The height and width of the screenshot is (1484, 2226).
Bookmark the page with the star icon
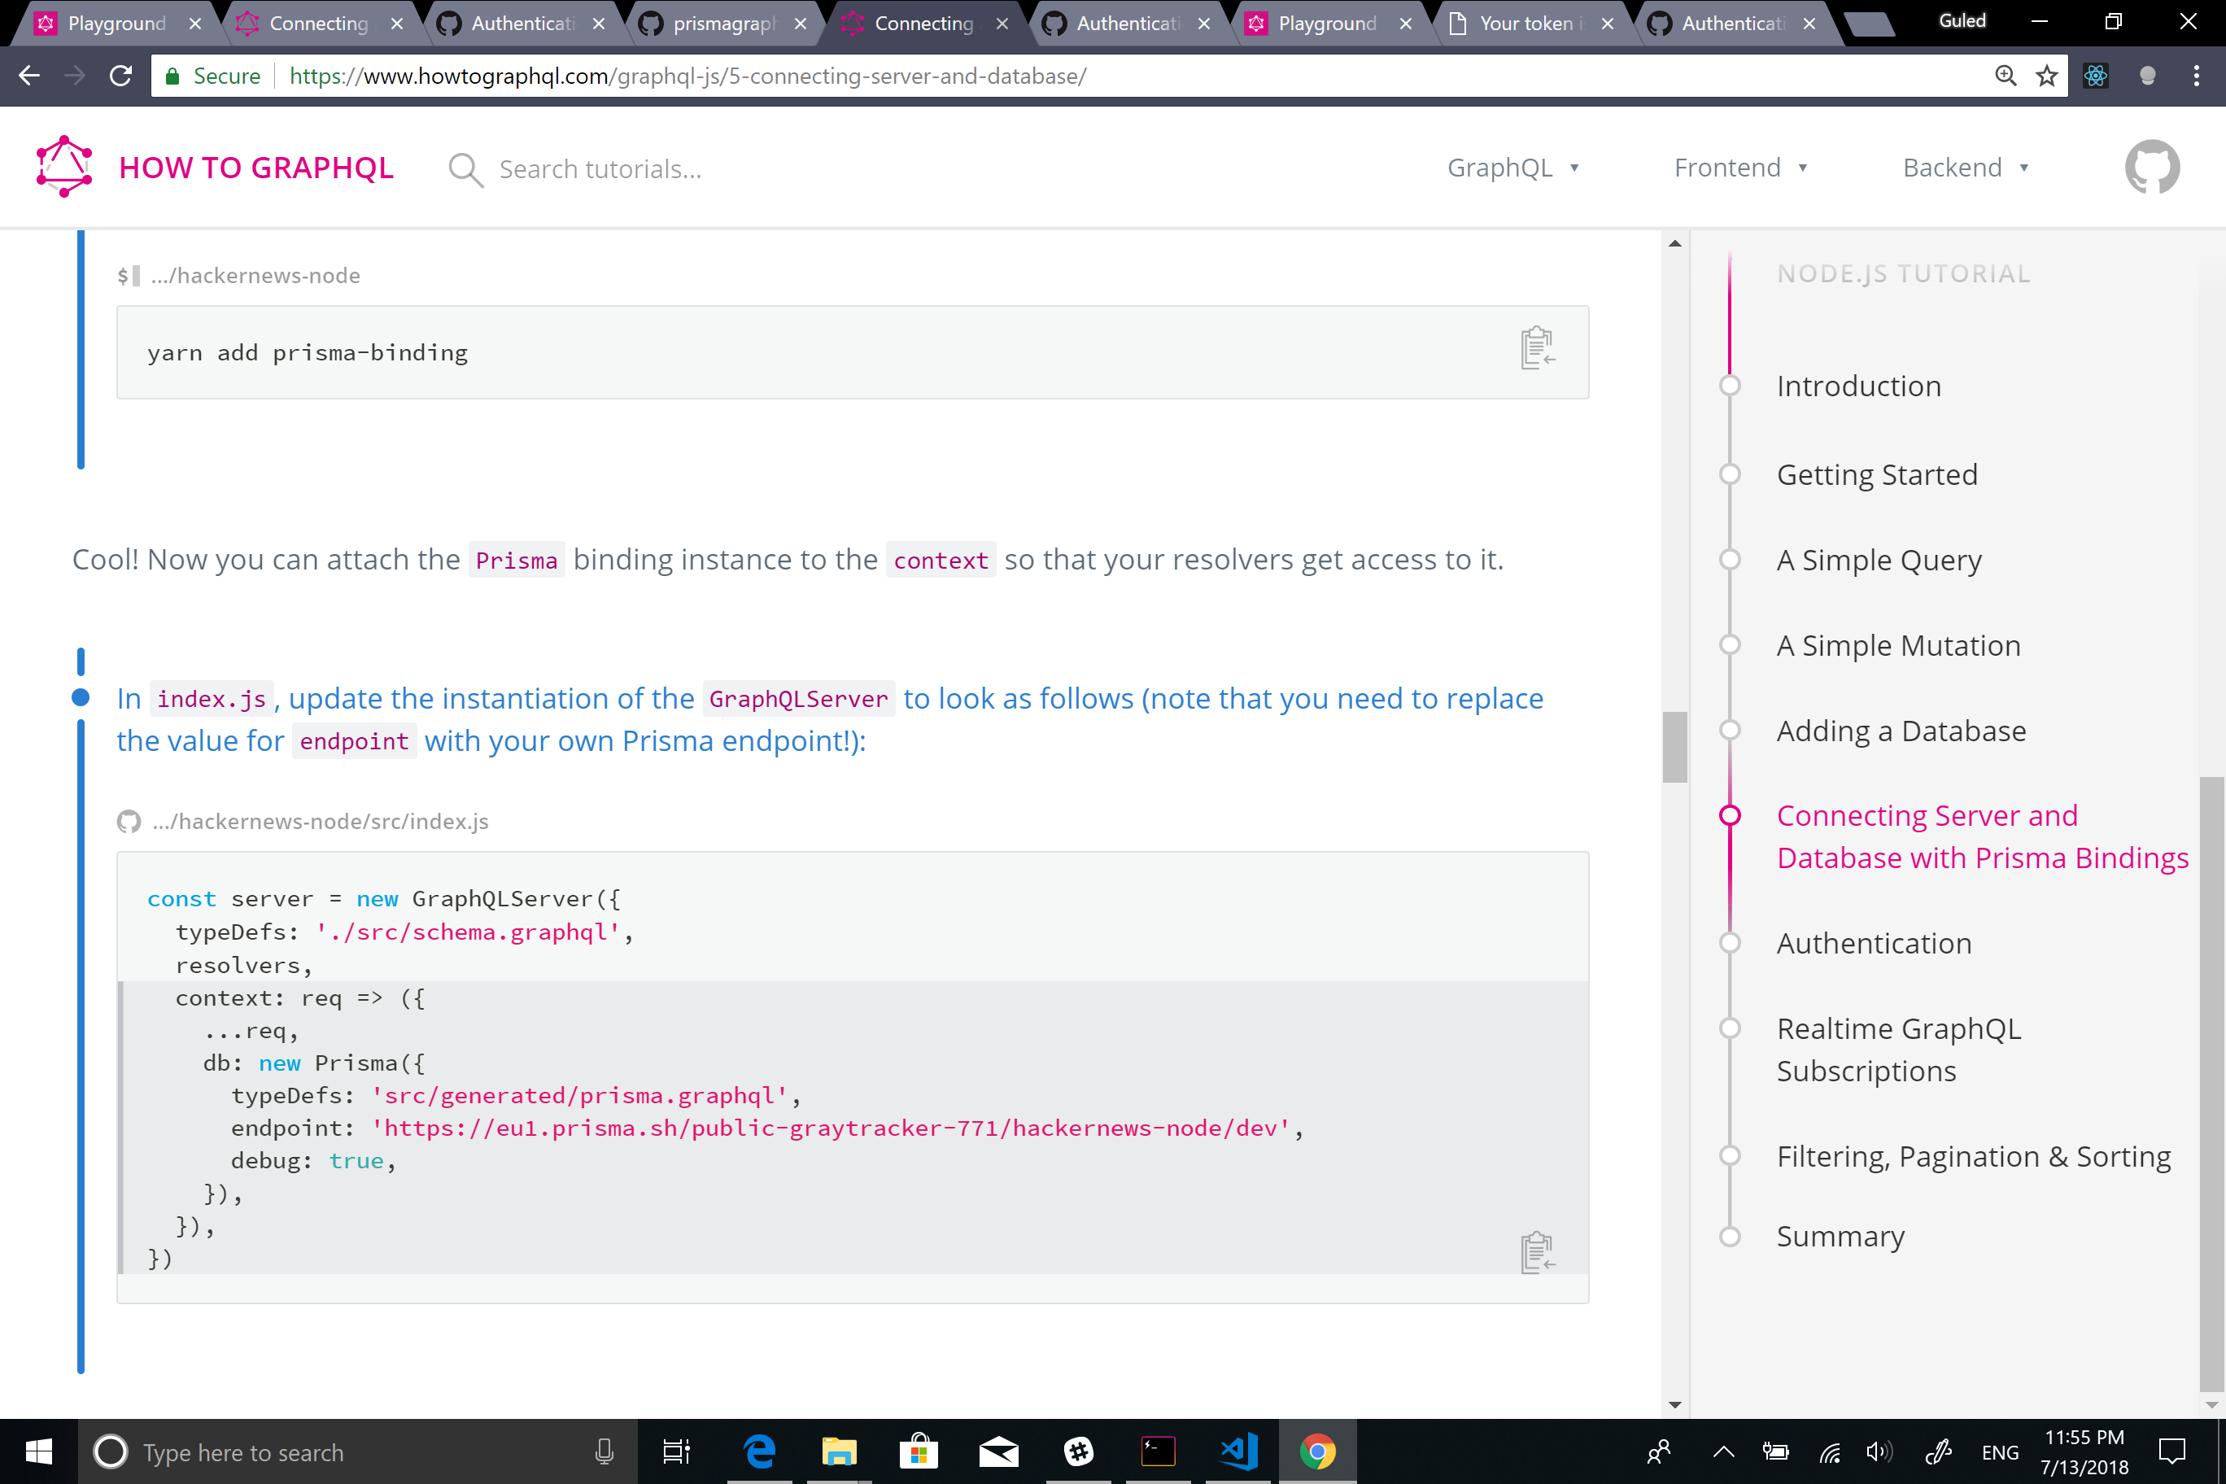pyautogui.click(x=2047, y=76)
